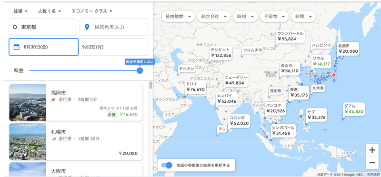Screen dimensions: 381x177
Task: Click the 東京都 origin input field
Action: click(x=43, y=27)
